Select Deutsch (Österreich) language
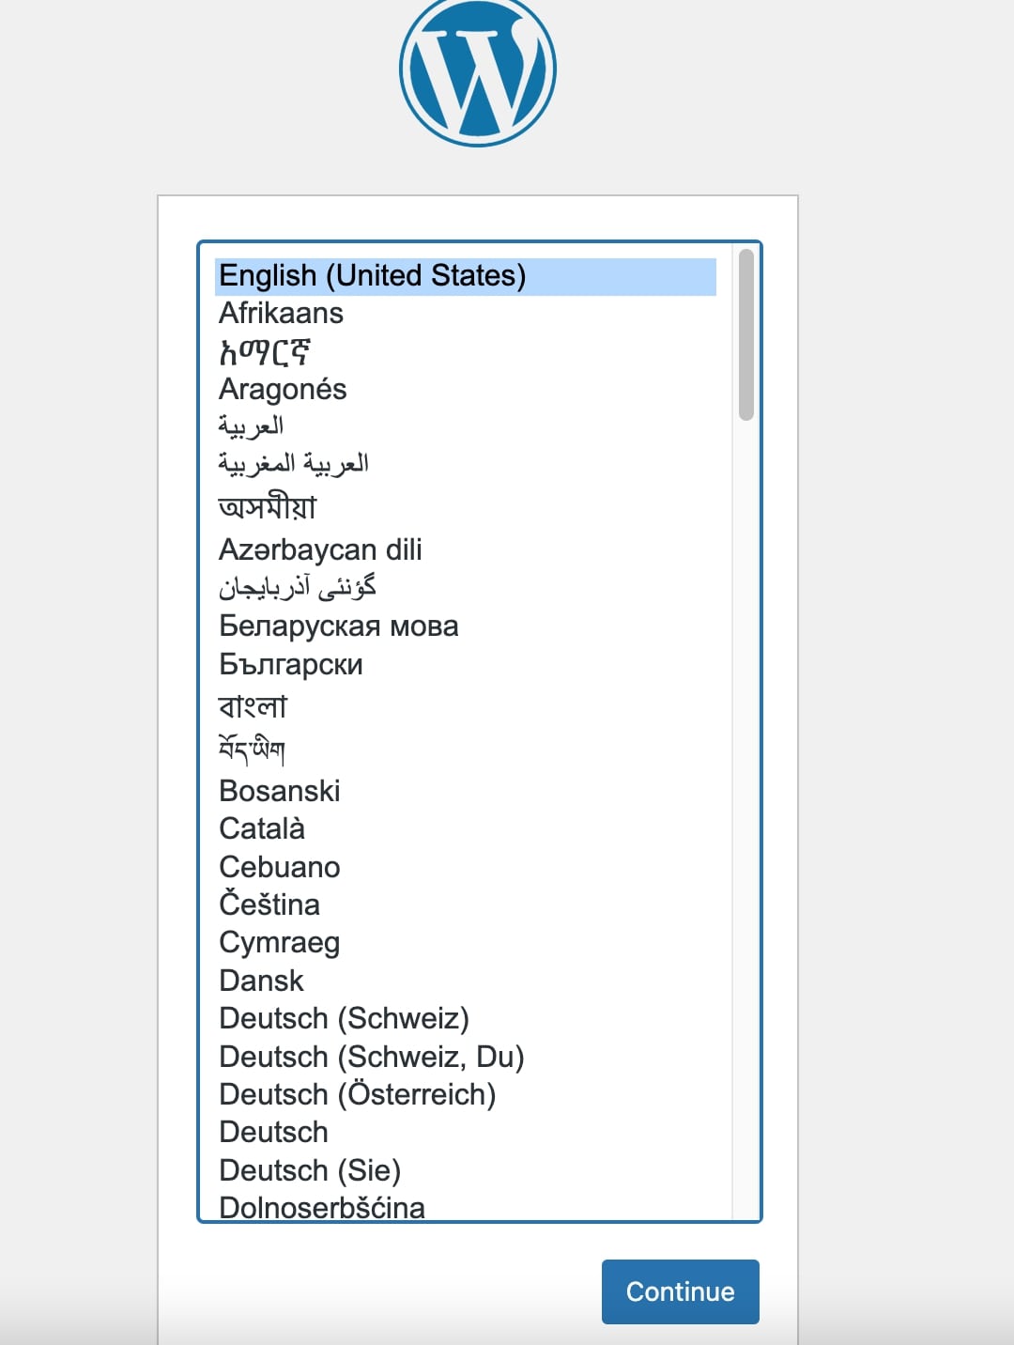Screen dimensions: 1014x1345 point(357,1095)
